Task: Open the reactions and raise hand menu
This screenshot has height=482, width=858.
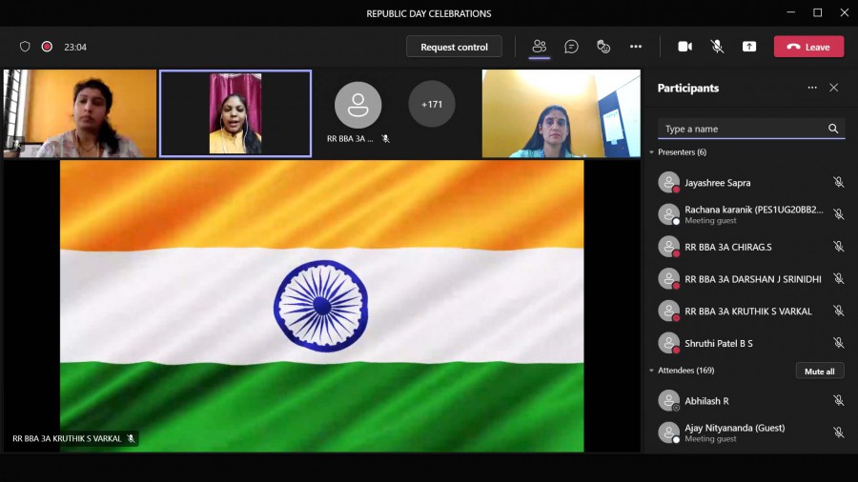Action: coord(603,47)
